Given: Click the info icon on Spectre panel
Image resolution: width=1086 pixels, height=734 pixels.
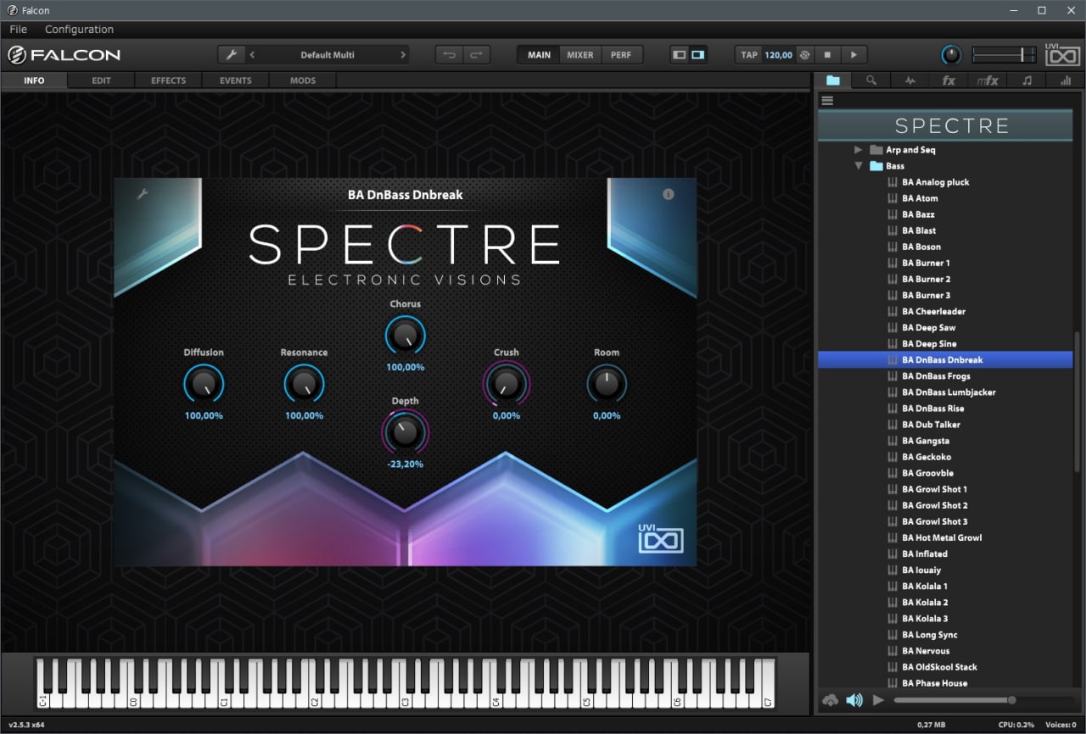Looking at the screenshot, I should (668, 194).
